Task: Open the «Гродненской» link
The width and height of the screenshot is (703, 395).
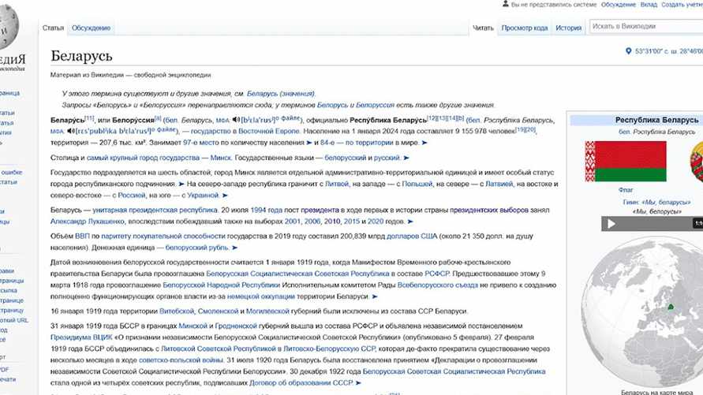Action: click(x=236, y=326)
